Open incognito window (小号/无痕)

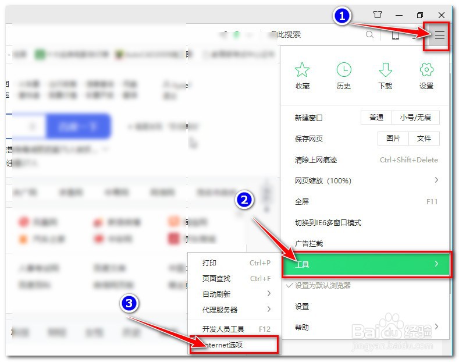click(415, 118)
